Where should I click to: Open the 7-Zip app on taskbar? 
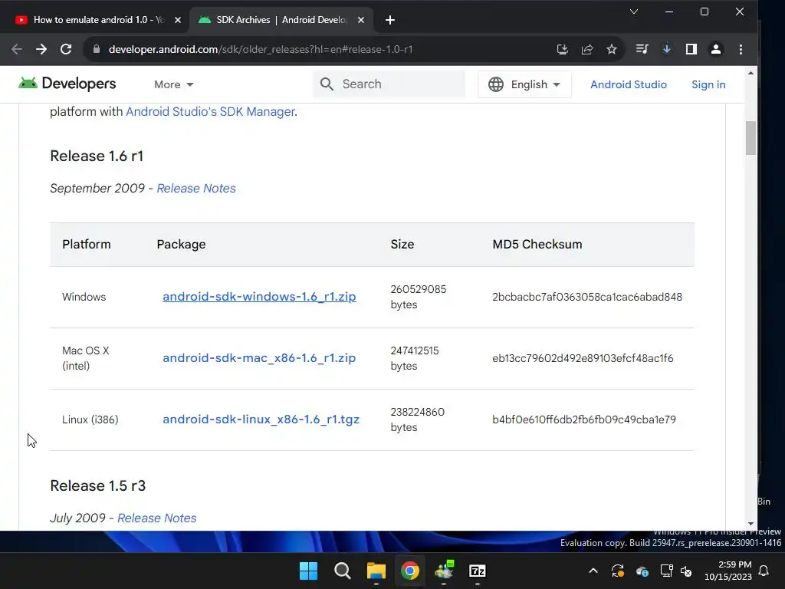pyautogui.click(x=478, y=571)
